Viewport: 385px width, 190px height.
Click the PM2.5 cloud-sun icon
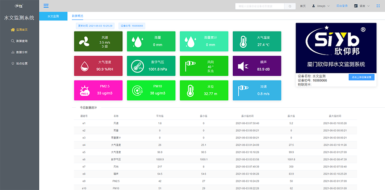point(85,90)
